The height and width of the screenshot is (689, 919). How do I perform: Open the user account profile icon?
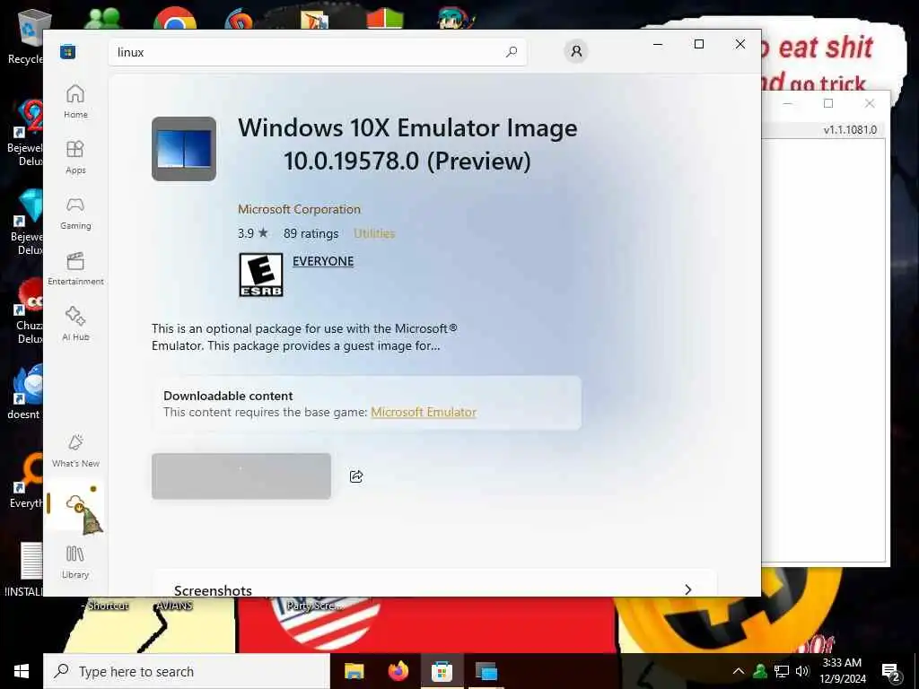(576, 51)
